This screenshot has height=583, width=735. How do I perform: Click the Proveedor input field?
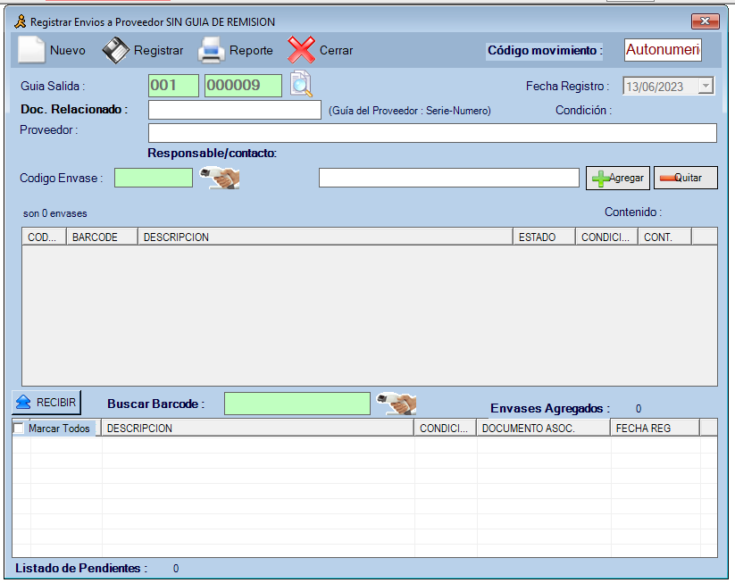tap(432, 133)
